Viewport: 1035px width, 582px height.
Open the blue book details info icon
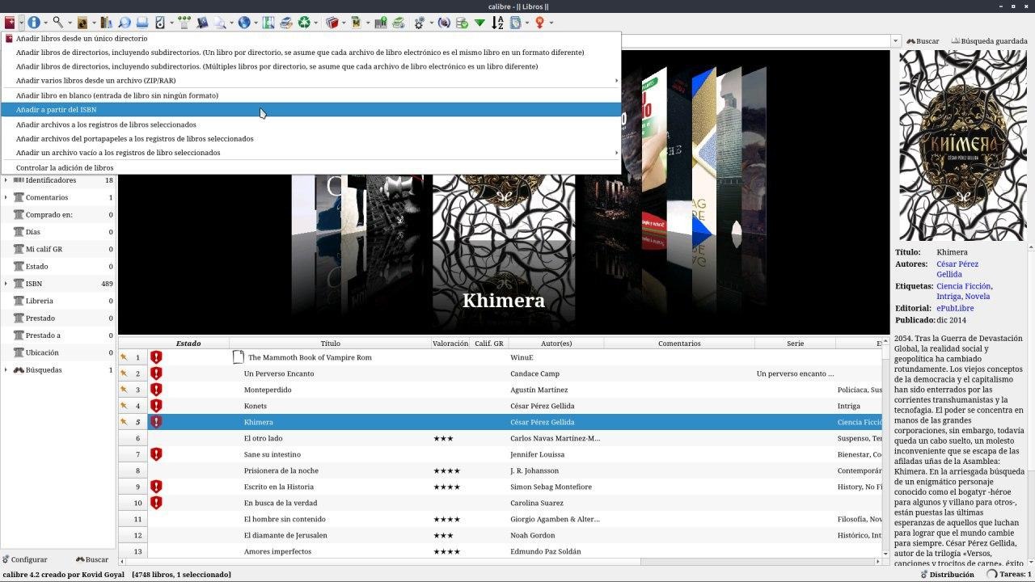[34, 23]
